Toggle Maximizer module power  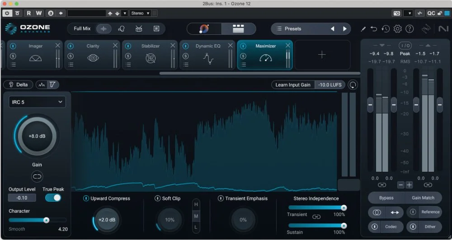pyautogui.click(x=243, y=46)
